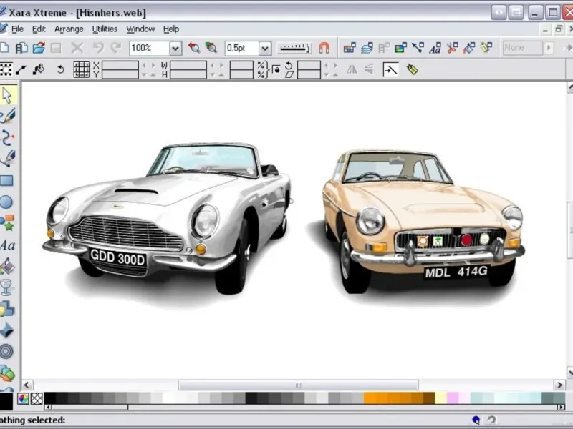
Task: Open the 100% zoom dropdown
Action: [x=175, y=48]
